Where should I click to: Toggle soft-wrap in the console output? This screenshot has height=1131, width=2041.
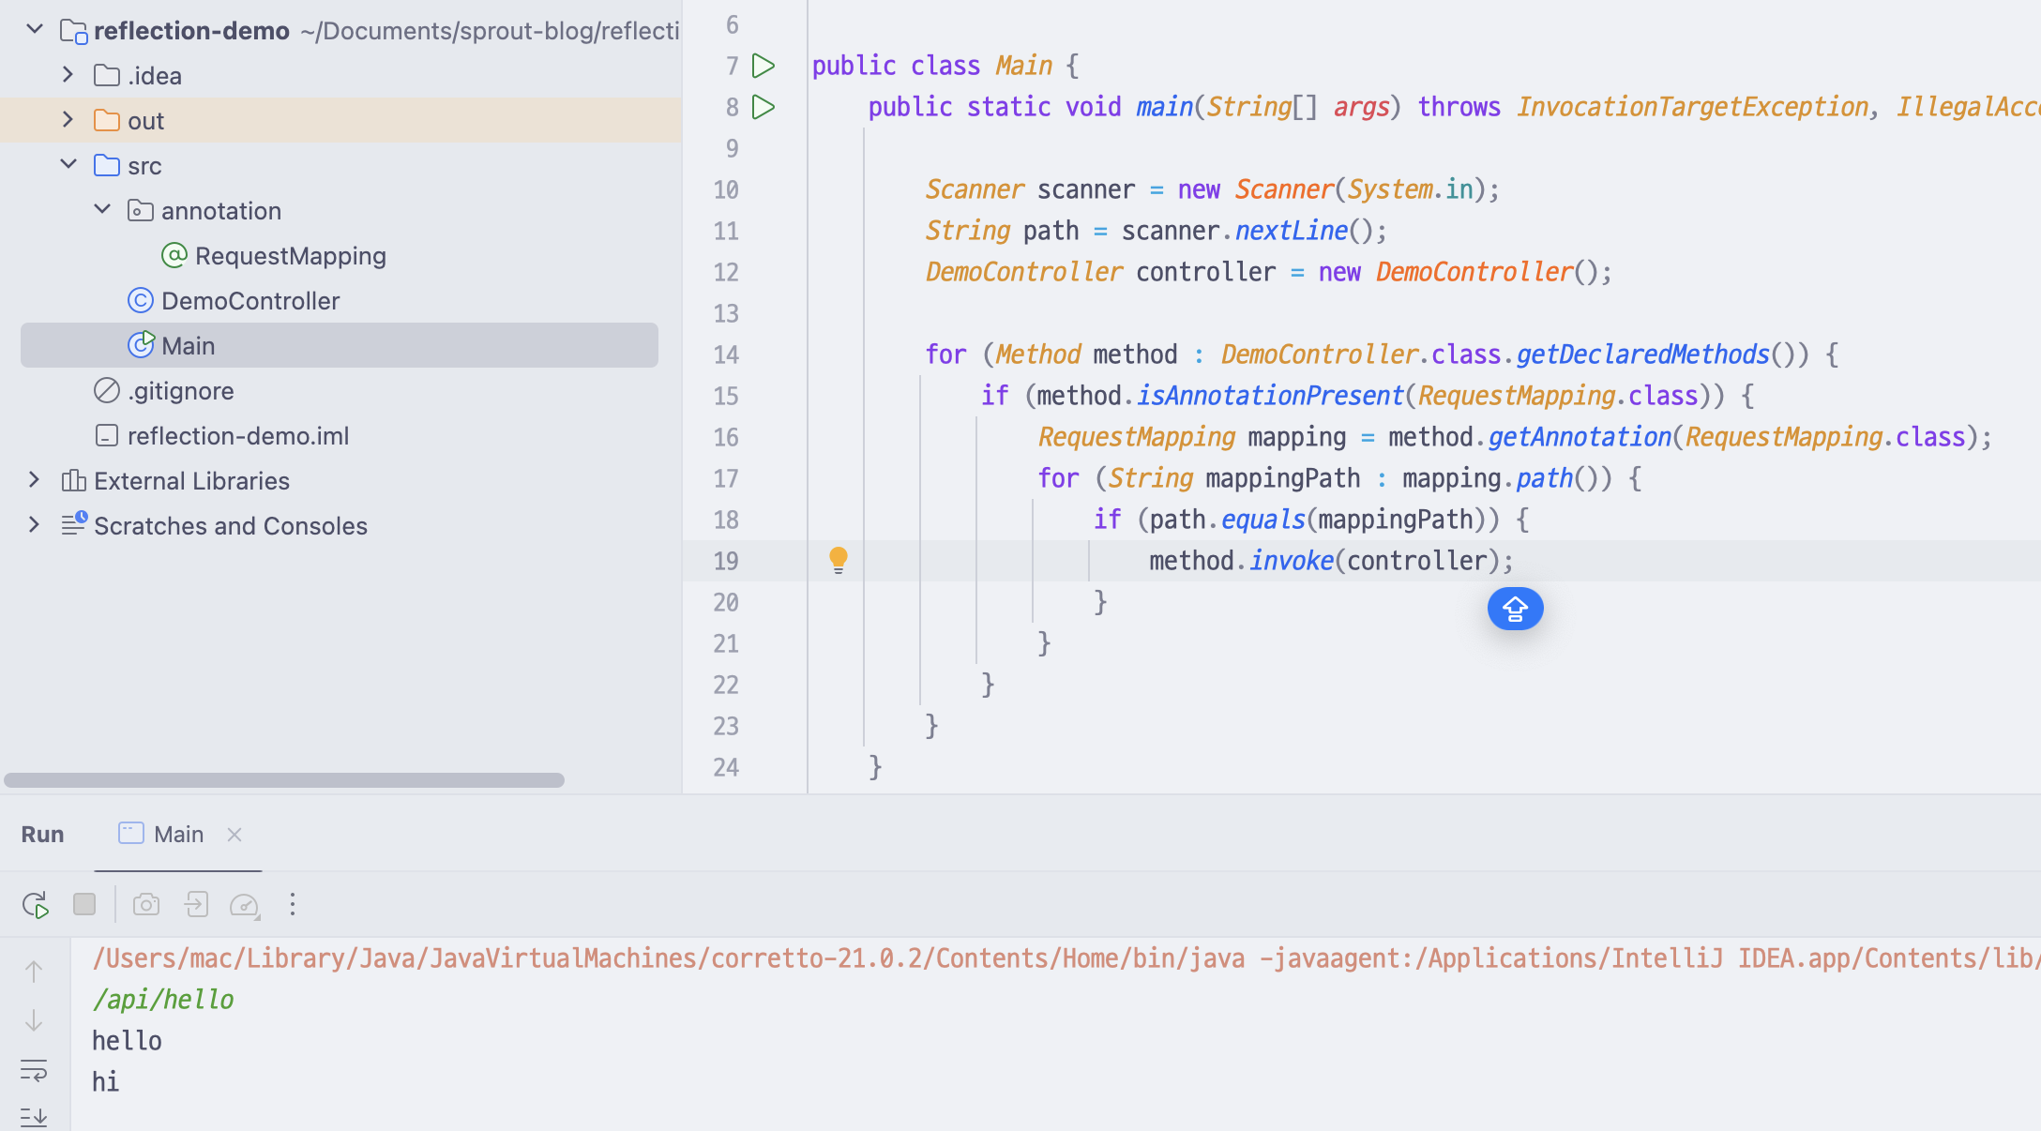pos(34,1070)
